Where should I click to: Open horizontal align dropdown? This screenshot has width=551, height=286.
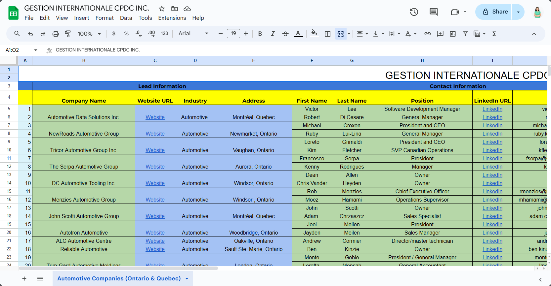pyautogui.click(x=362, y=34)
